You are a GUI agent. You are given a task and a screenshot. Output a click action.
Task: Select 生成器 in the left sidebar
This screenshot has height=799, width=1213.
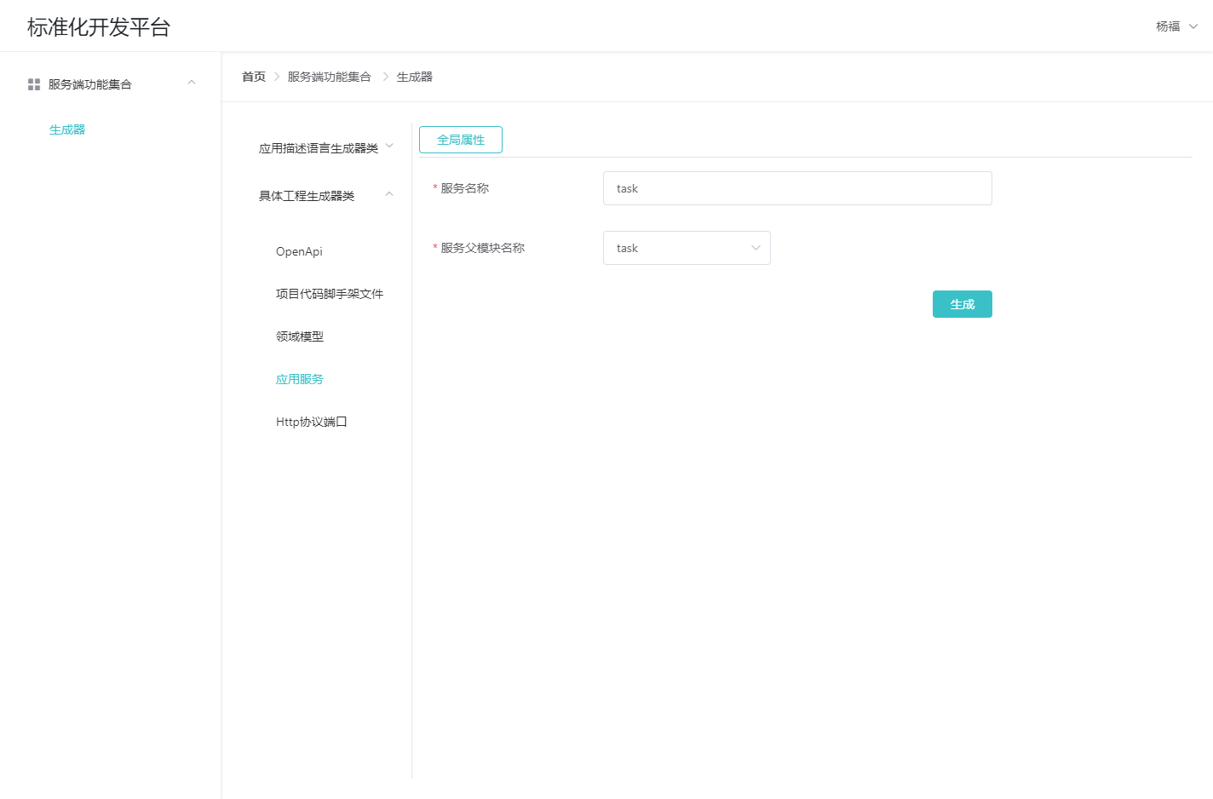tap(67, 129)
